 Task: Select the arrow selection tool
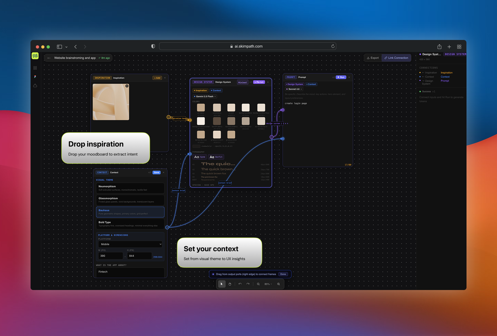pos(221,284)
